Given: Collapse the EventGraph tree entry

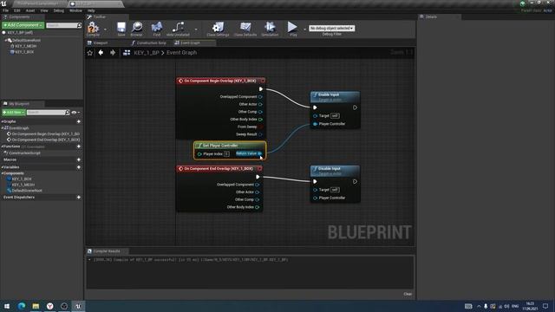Looking at the screenshot, I should coord(3,128).
